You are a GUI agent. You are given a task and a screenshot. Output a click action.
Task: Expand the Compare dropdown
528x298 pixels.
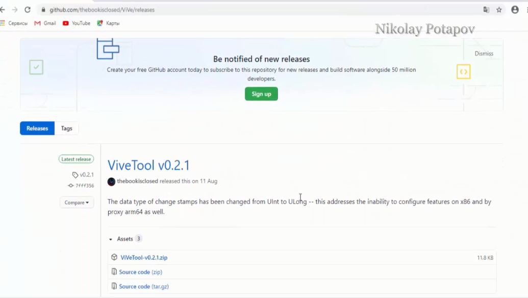coord(77,203)
